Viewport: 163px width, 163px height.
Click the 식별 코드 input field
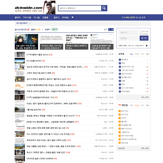tap(128, 33)
